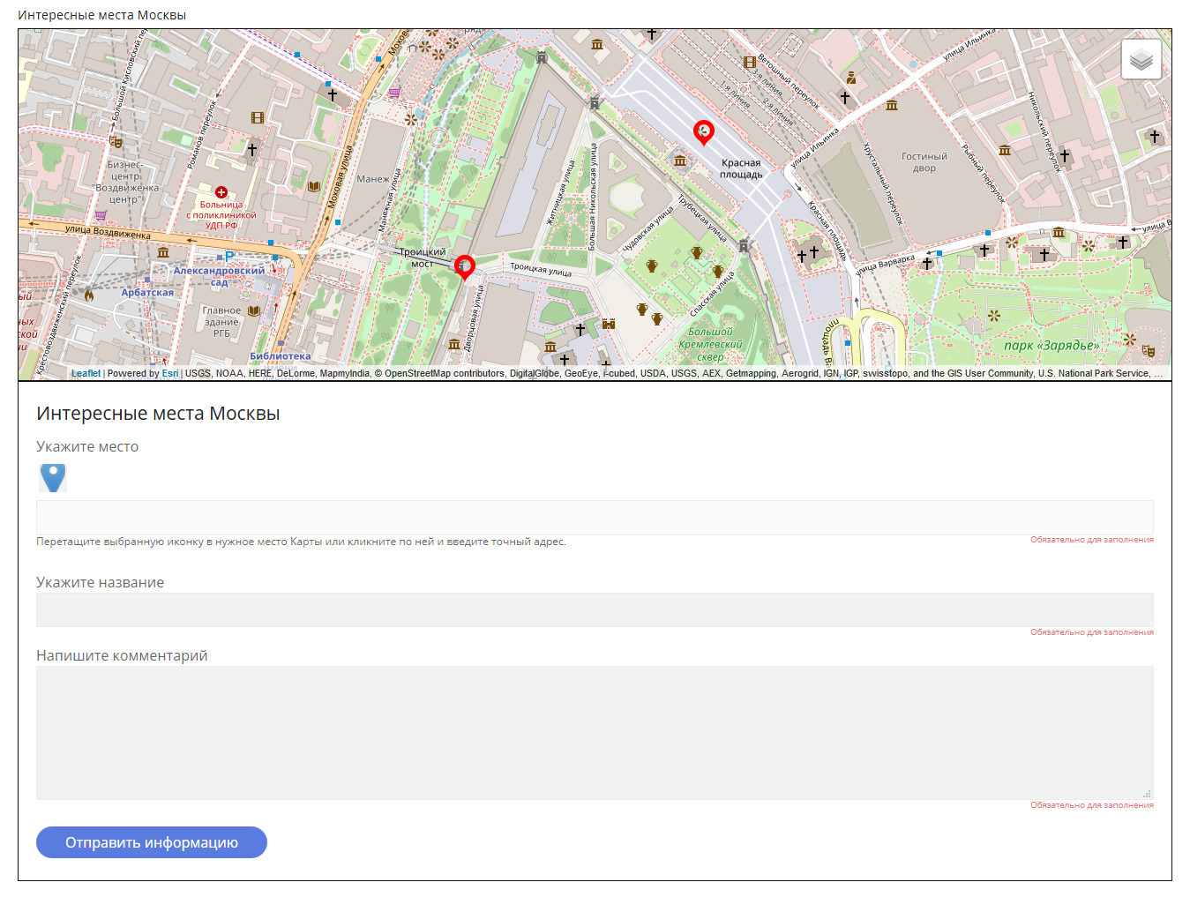The width and height of the screenshot is (1190, 912).
Task: Open the map layer switcher icon
Action: 1141,59
